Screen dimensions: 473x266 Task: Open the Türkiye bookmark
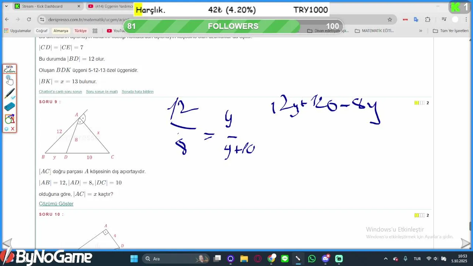(80, 31)
